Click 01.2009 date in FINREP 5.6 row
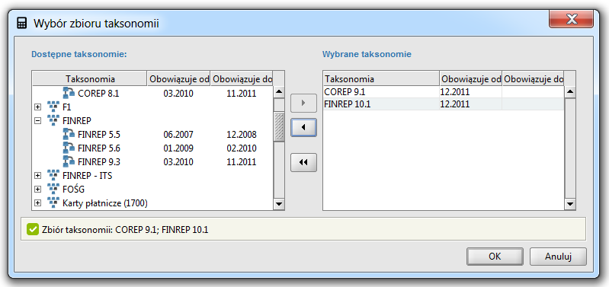 [178, 148]
